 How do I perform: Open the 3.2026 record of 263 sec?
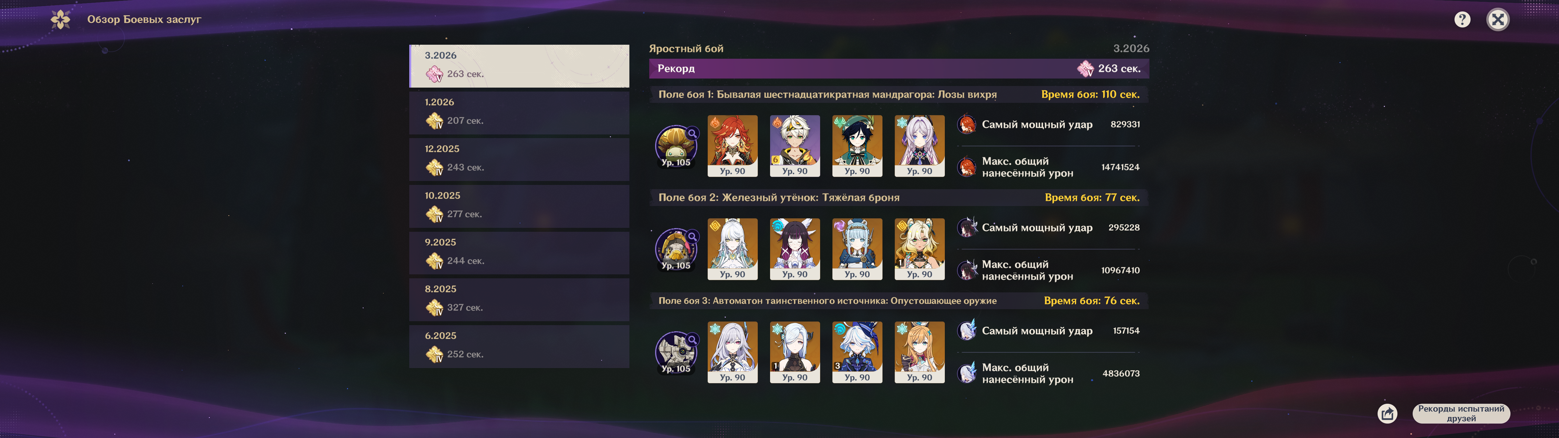(519, 66)
